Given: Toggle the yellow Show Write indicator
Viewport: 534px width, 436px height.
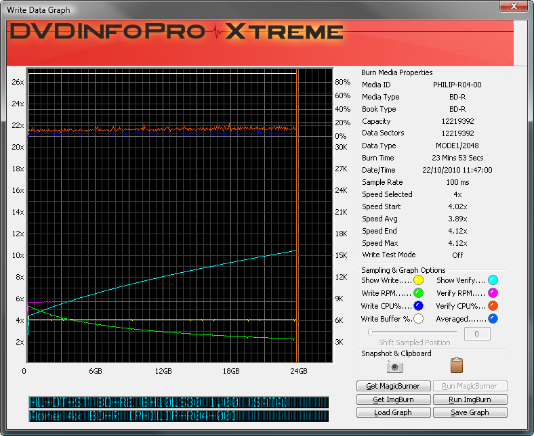Looking at the screenshot, I should (418, 280).
